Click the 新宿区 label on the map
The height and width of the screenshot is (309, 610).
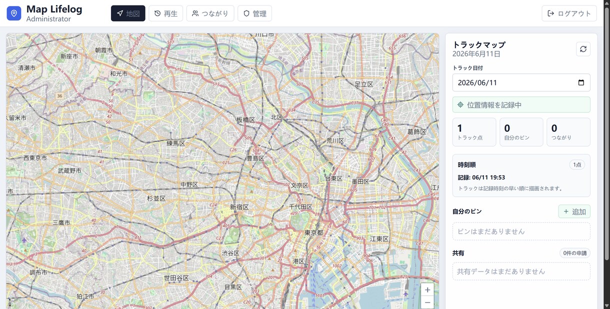[x=239, y=207]
